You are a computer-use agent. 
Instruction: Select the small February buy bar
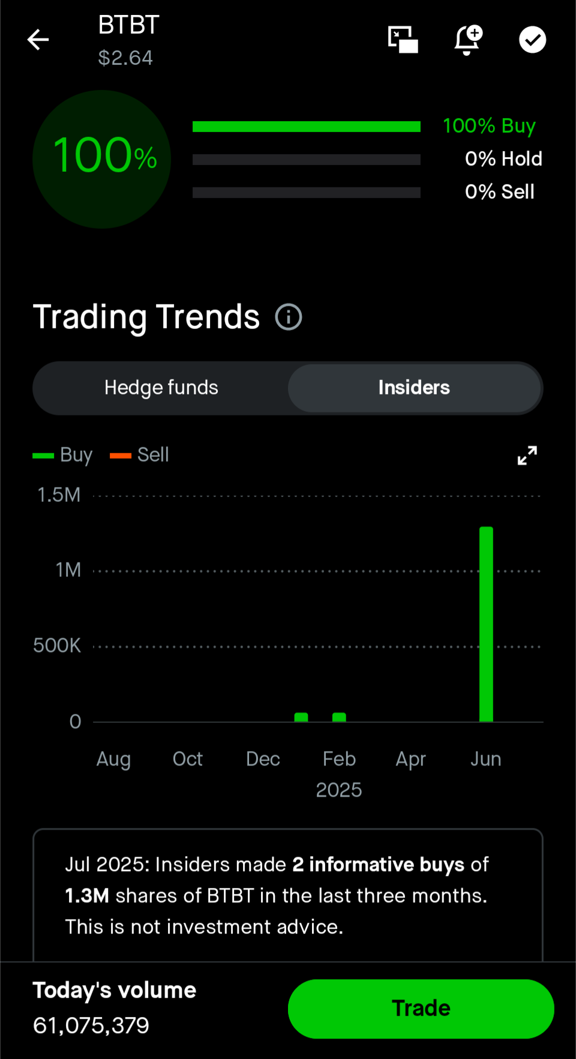(x=339, y=717)
